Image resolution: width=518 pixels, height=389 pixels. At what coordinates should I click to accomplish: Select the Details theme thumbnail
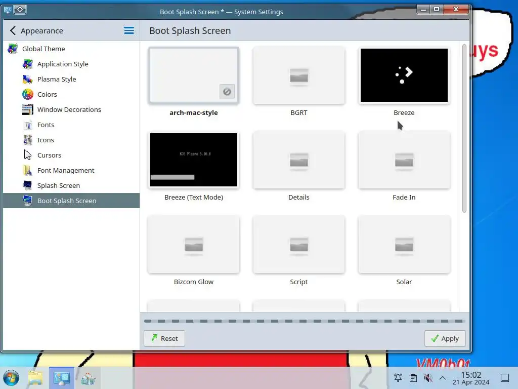point(299,160)
